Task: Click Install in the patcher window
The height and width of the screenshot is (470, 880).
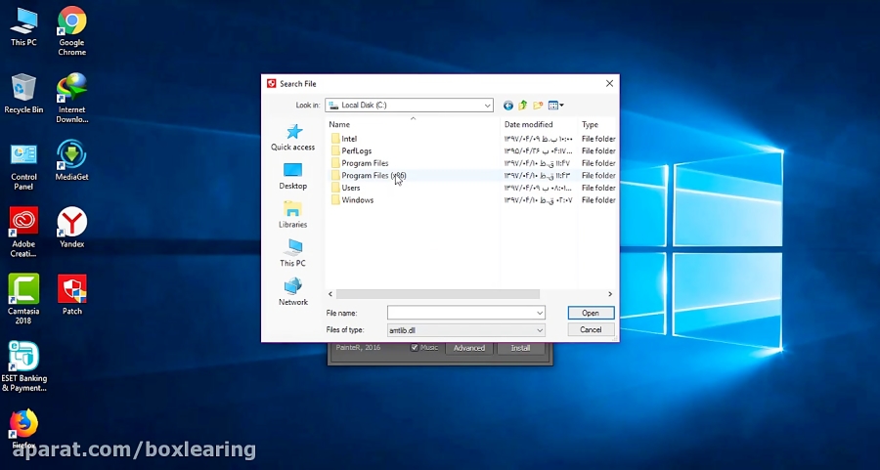Action: click(x=520, y=348)
